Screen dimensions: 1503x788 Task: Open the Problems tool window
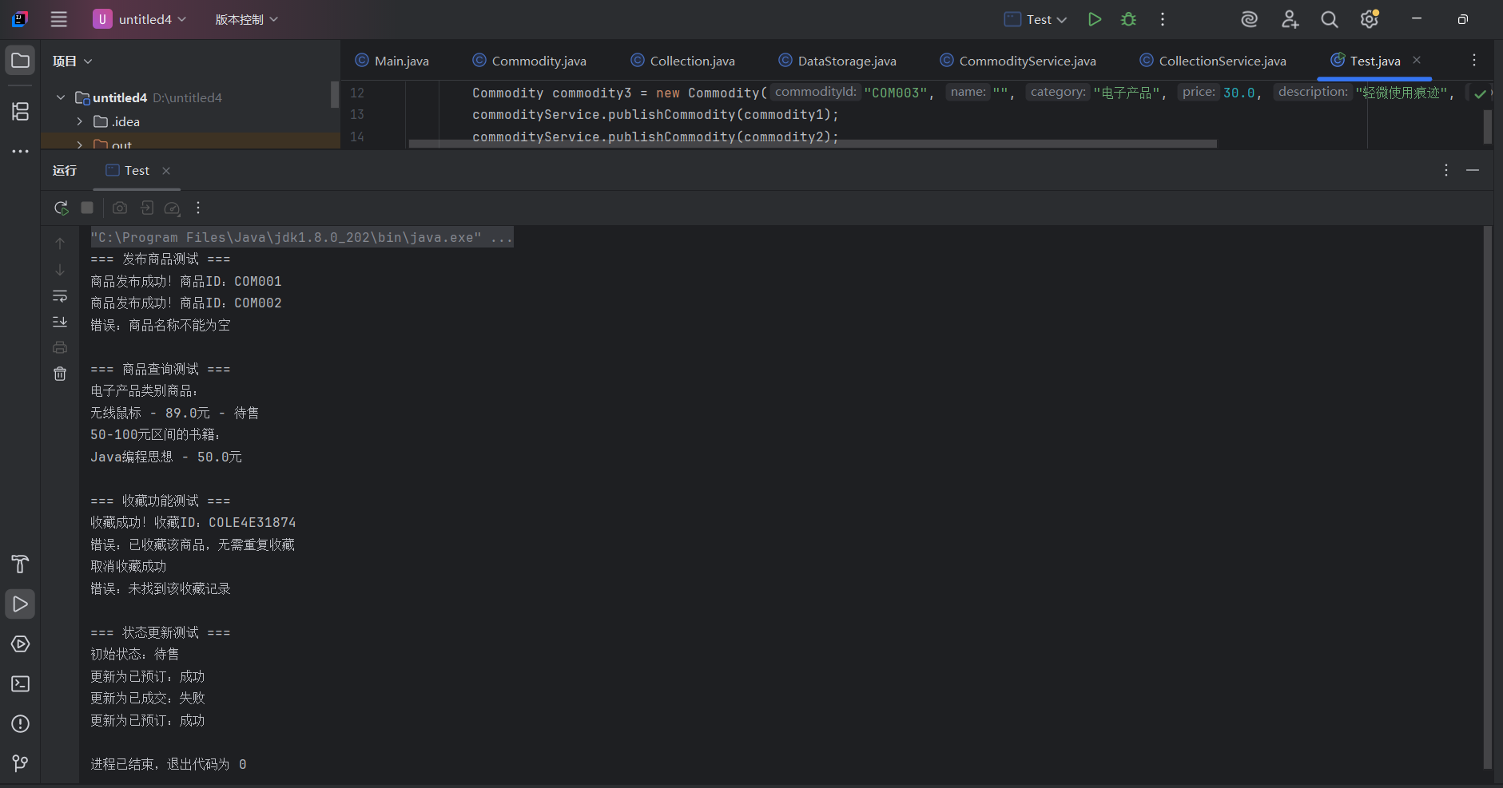(20, 724)
